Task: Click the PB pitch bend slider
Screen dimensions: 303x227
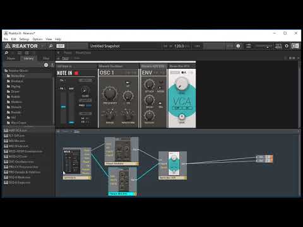Action: [x=63, y=107]
